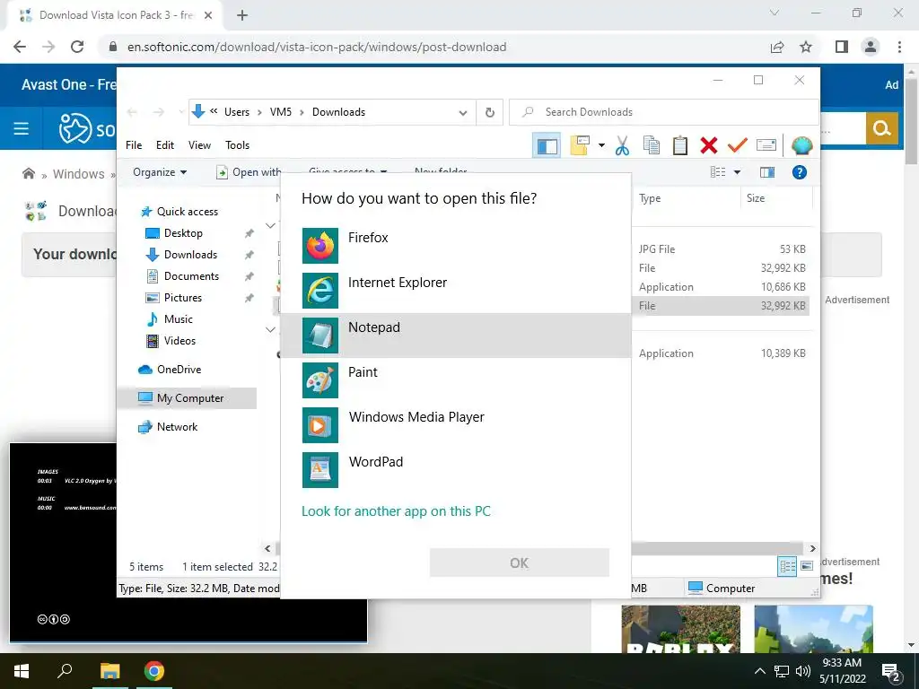Click Users in the address breadcrumb

coord(237,112)
